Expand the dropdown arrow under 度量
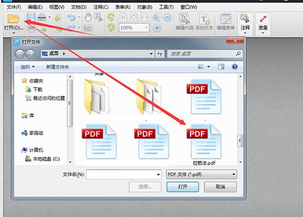303x217 pixels. tap(263, 33)
